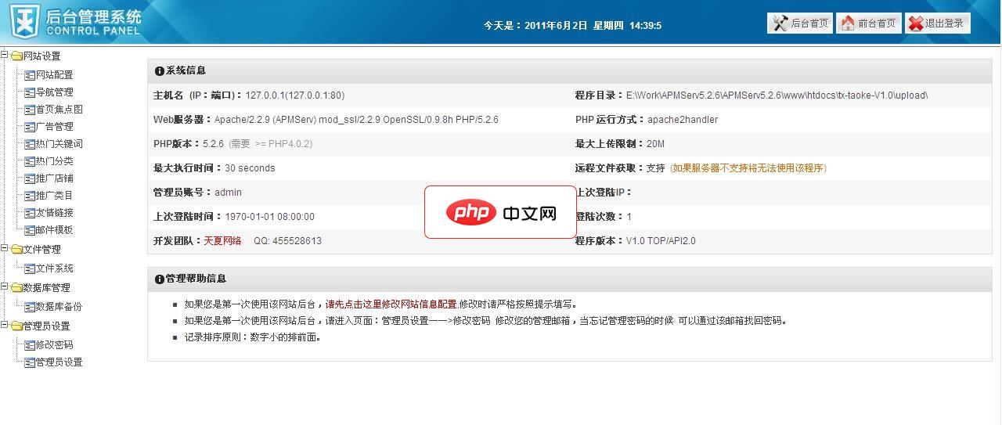1002x425 pixels.
Task: Click the 记录排序原则 help line
Action: 253,338
